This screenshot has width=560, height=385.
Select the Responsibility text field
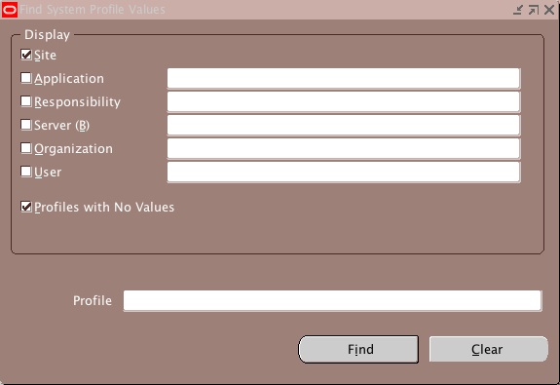tap(344, 102)
